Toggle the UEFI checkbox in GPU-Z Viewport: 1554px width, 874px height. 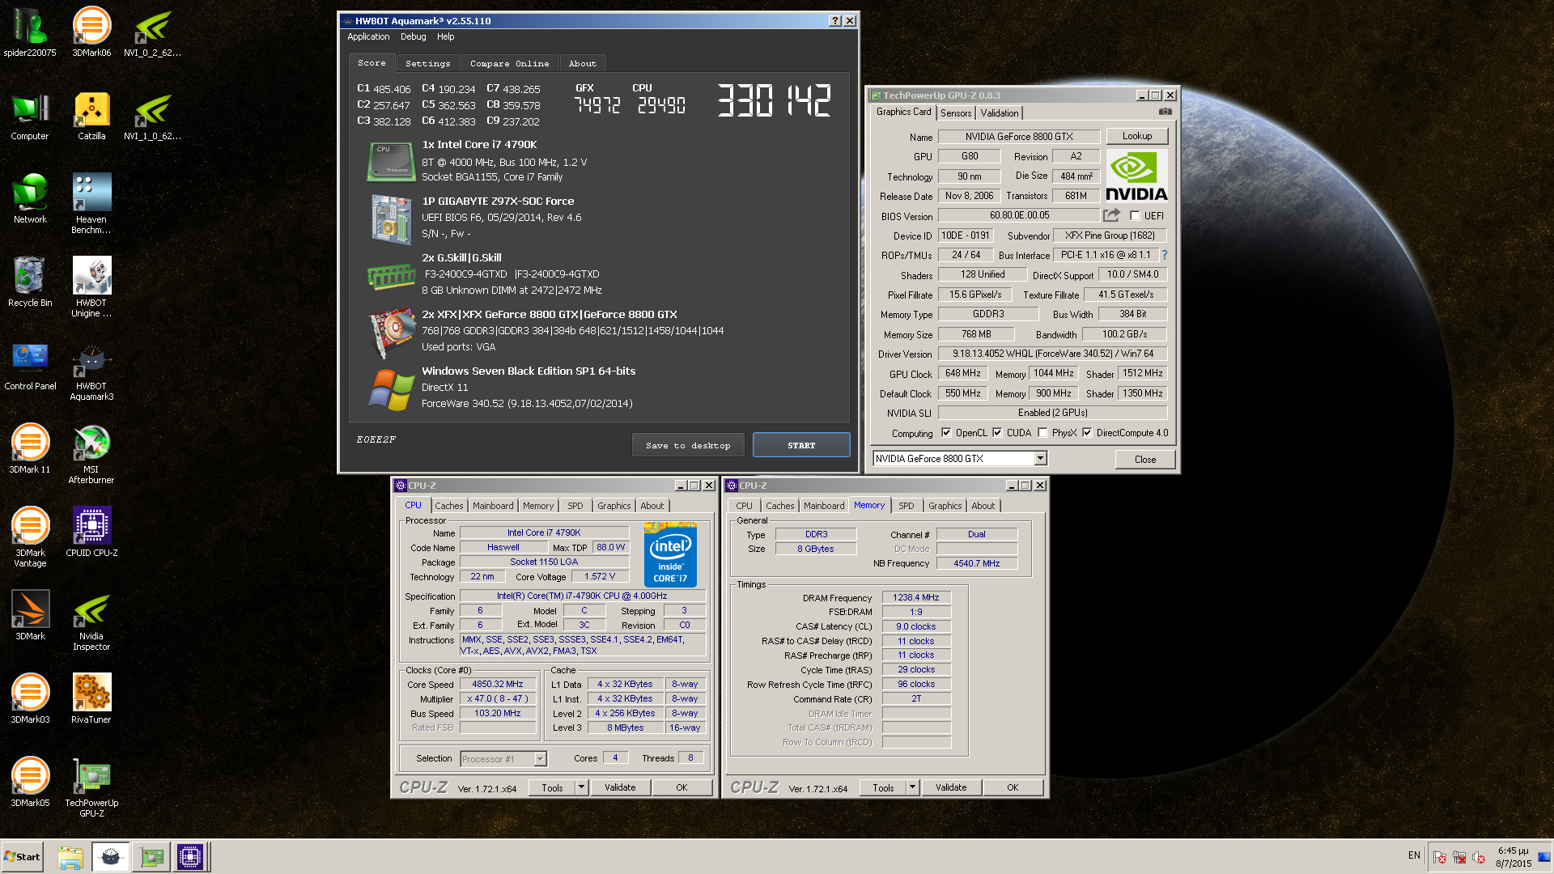[1135, 216]
